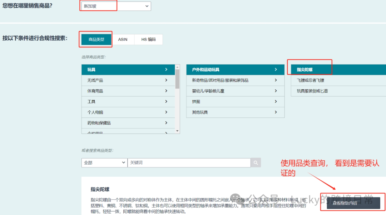Click scroll-down arrow of category list
The height and width of the screenshot is (215, 386).
click(x=178, y=131)
